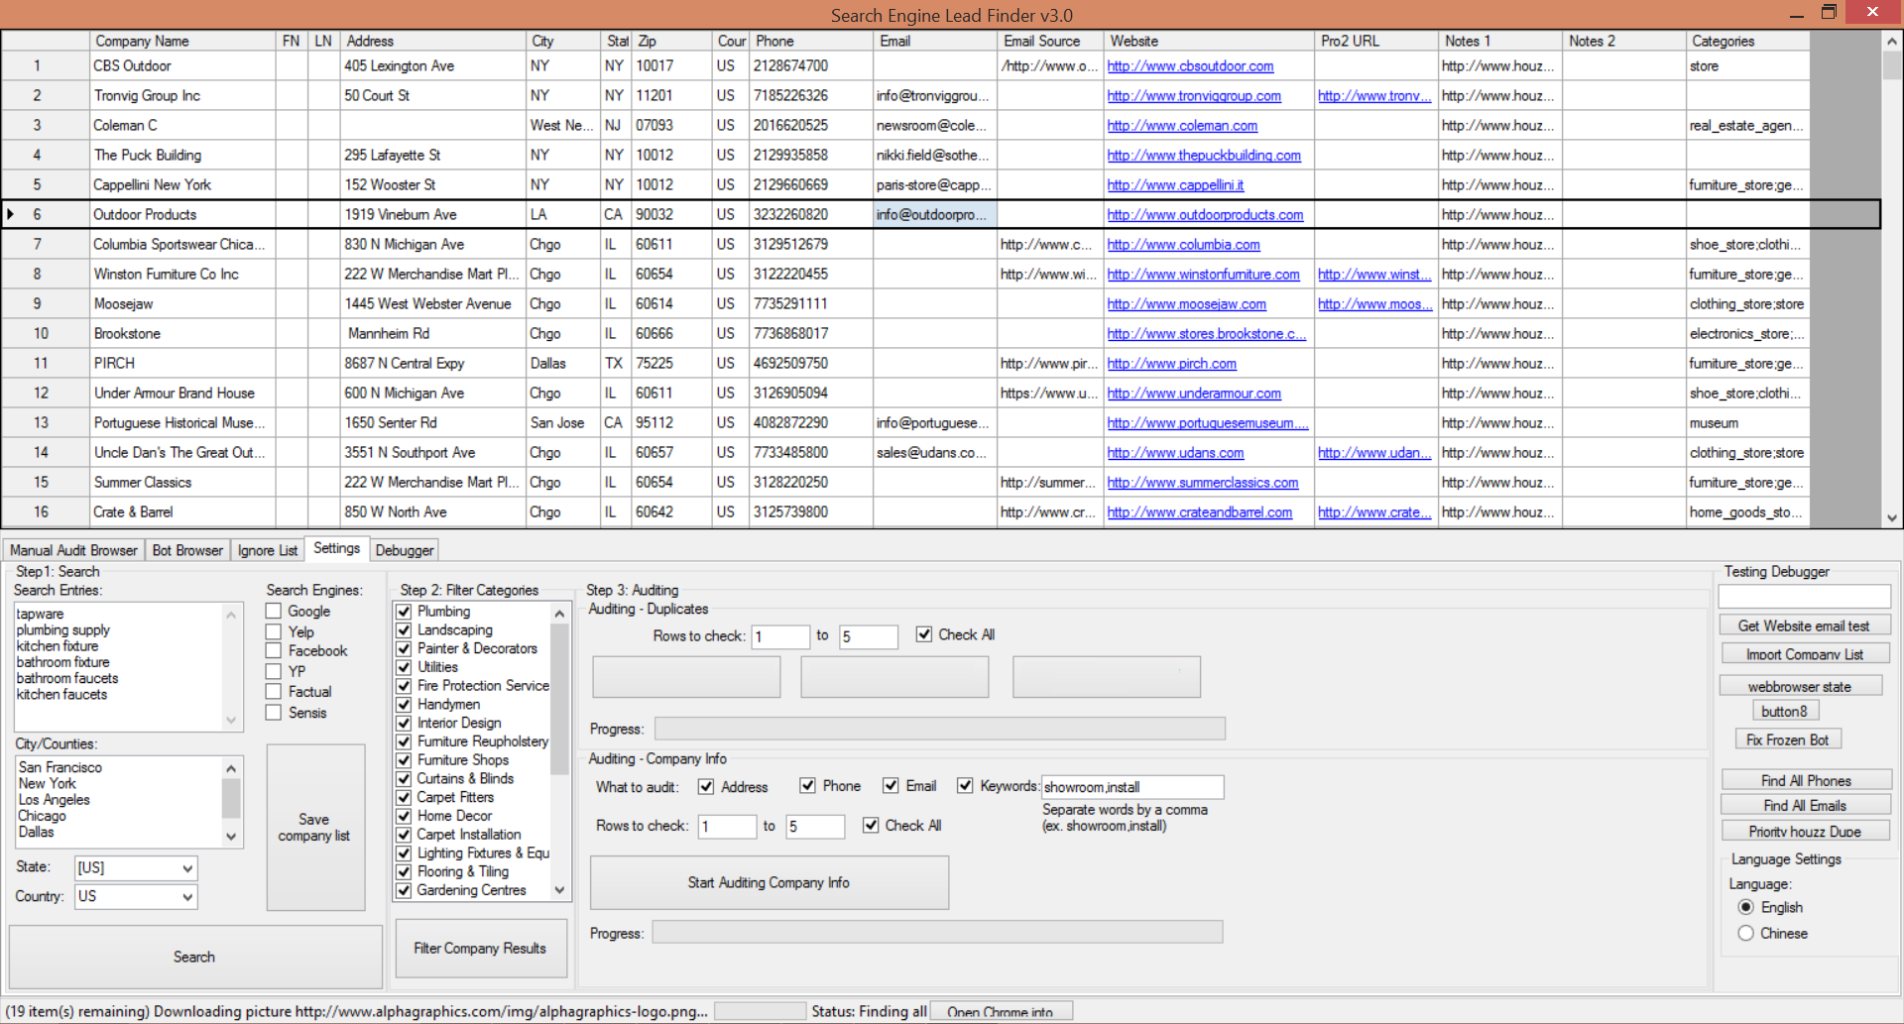The width and height of the screenshot is (1904, 1024).
Task: Enable Facebook as a search engine
Action: click(x=274, y=650)
